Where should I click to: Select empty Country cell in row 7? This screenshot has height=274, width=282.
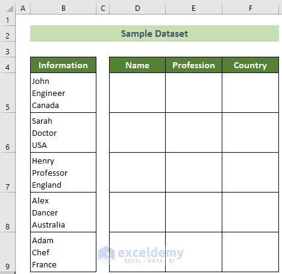click(x=250, y=173)
